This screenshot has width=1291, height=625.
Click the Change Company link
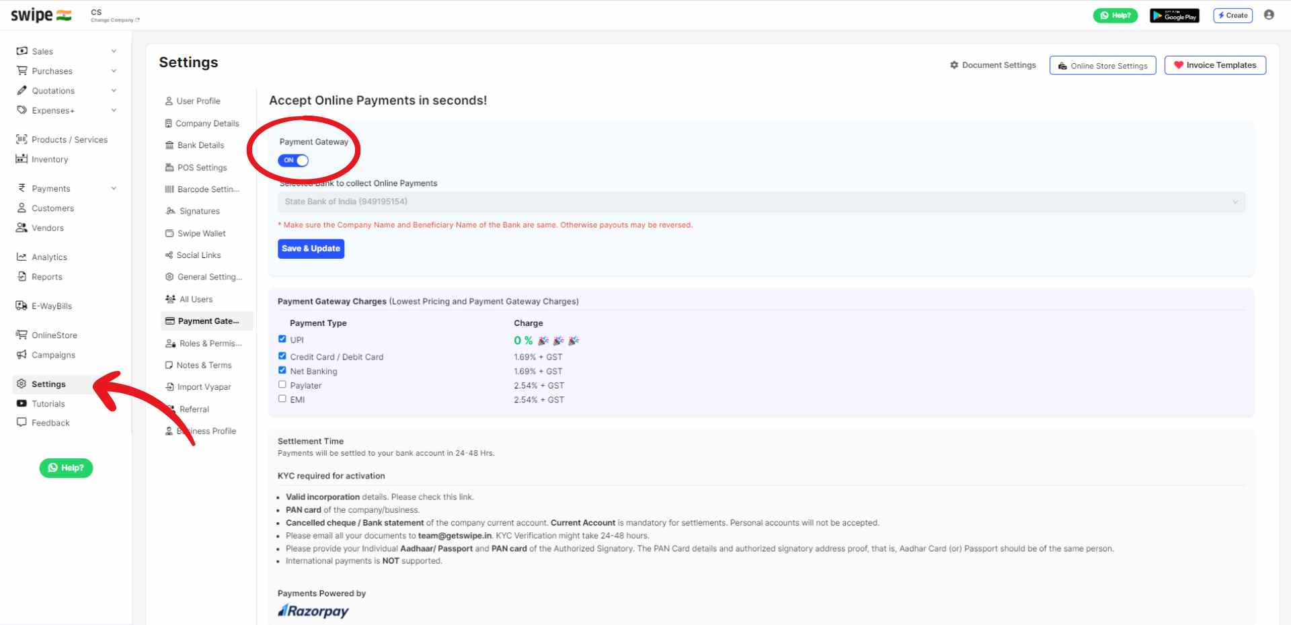pyautogui.click(x=115, y=20)
